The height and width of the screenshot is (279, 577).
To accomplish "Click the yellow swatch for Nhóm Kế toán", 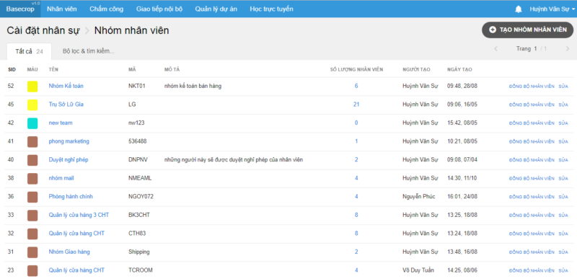I will (x=32, y=87).
